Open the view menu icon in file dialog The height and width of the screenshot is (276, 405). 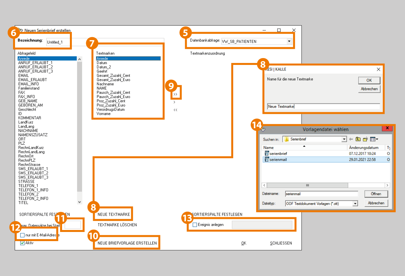(x=374, y=139)
